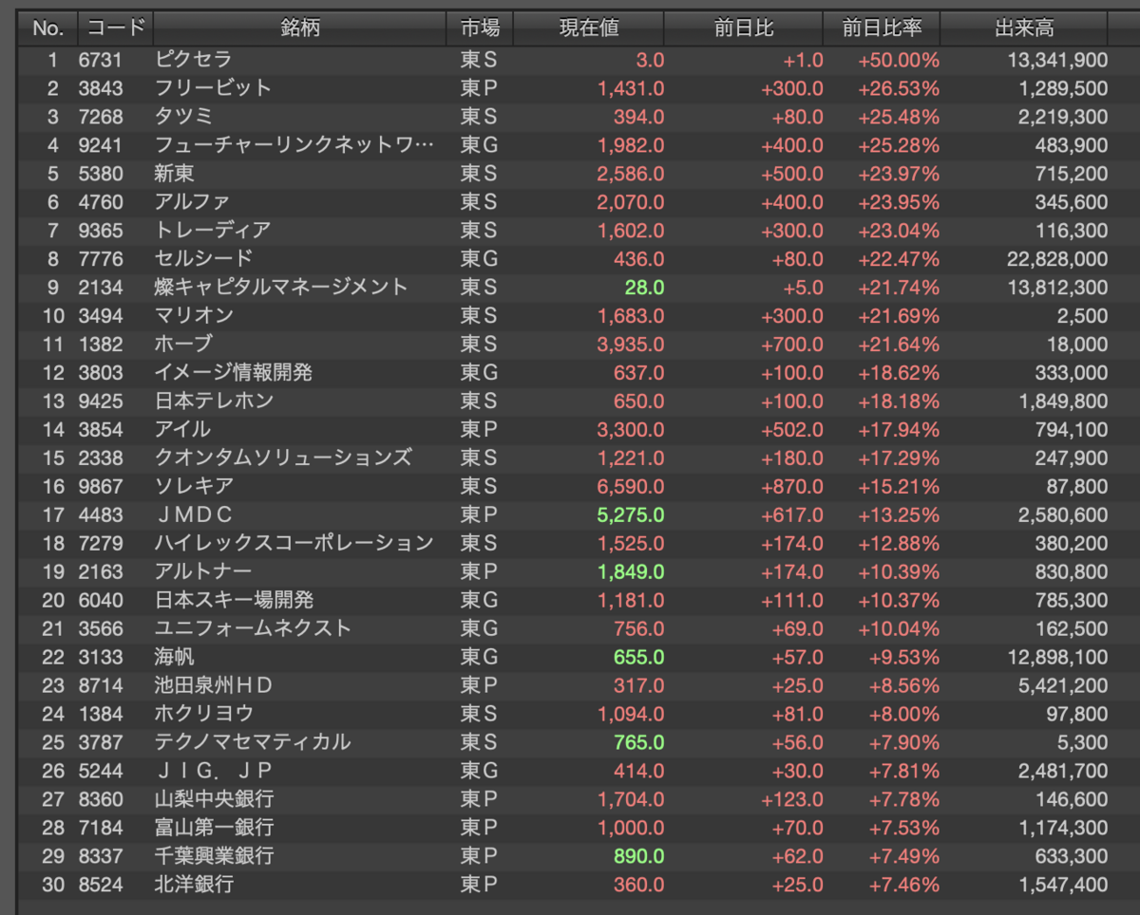Select 燦キャピタルマネージメント row name
This screenshot has height=915, width=1140.
[x=281, y=287]
